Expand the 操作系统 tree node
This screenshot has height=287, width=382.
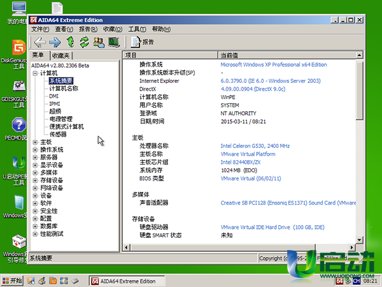35,150
